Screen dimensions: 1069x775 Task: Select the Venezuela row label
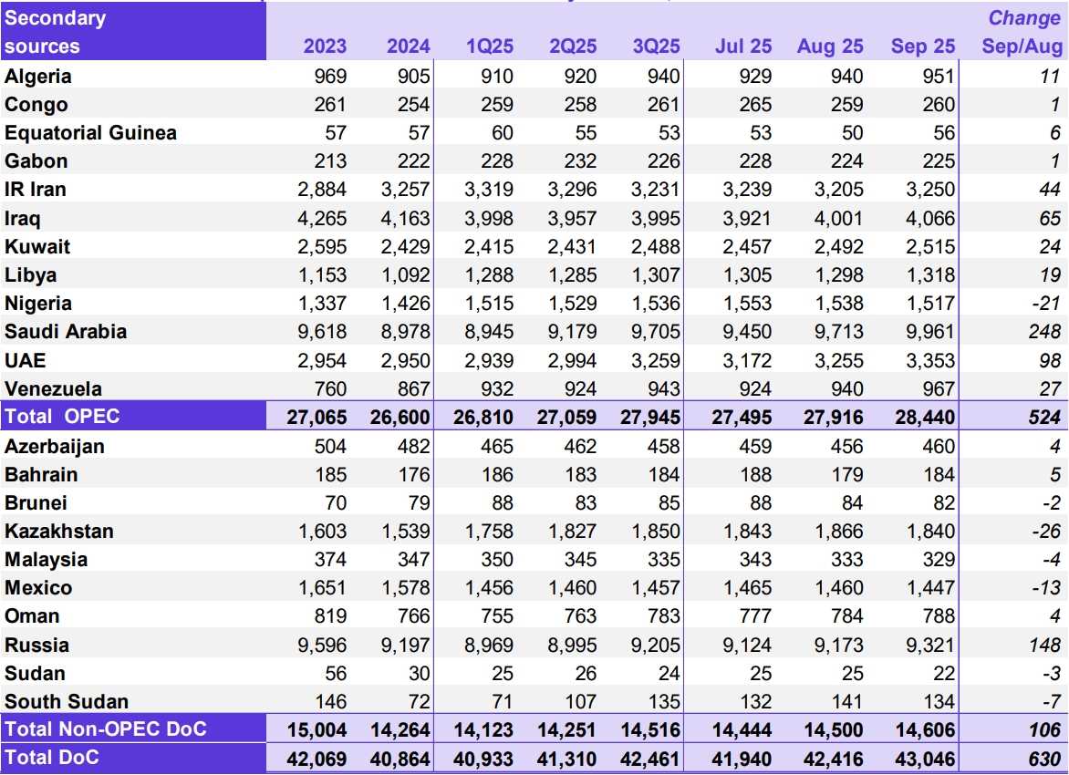[53, 389]
